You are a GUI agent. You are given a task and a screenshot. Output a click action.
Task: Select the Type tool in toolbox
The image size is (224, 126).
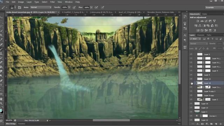[x=1, y=85]
